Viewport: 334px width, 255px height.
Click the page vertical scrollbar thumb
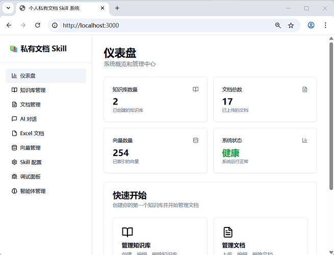point(331,116)
